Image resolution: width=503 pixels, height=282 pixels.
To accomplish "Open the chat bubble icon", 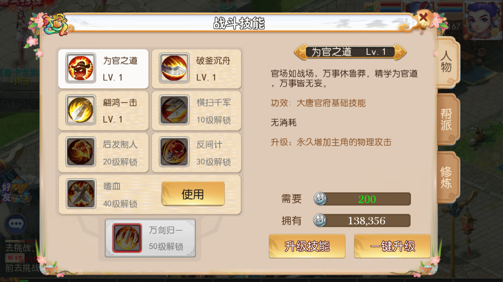I will pyautogui.click(x=16, y=224).
